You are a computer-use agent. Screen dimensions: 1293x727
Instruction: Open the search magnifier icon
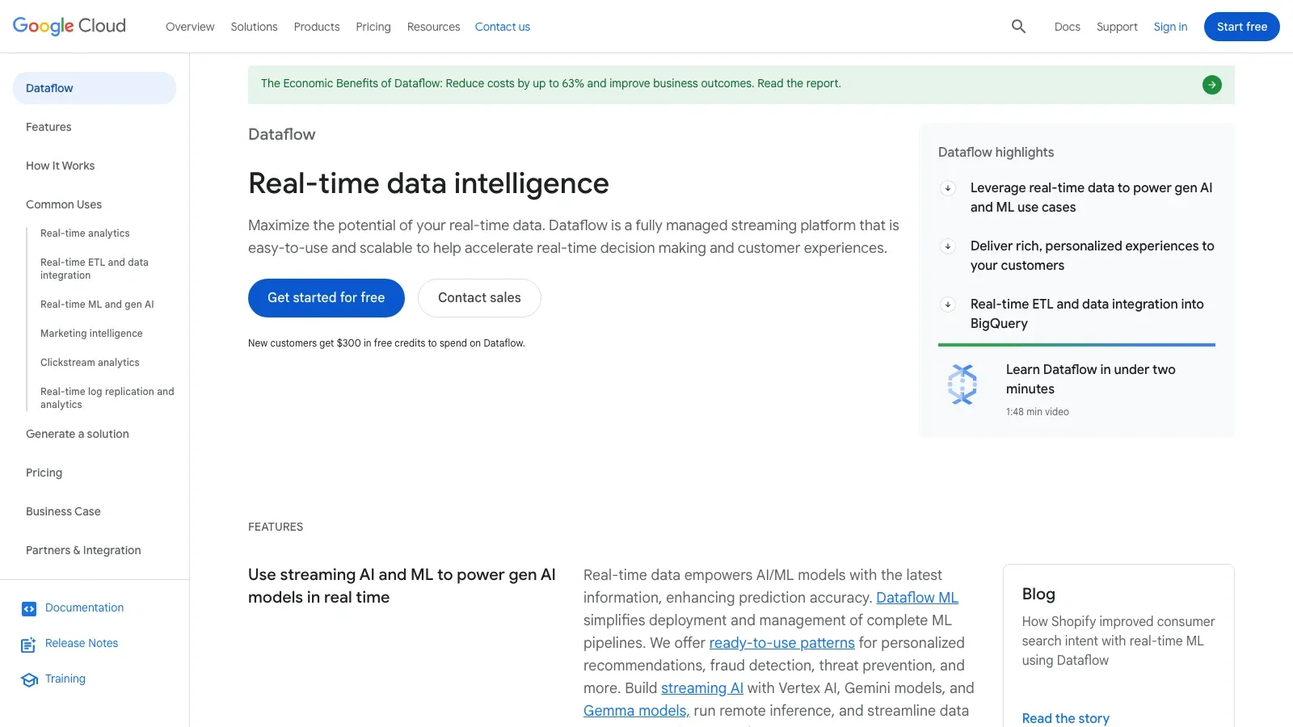pos(1018,27)
